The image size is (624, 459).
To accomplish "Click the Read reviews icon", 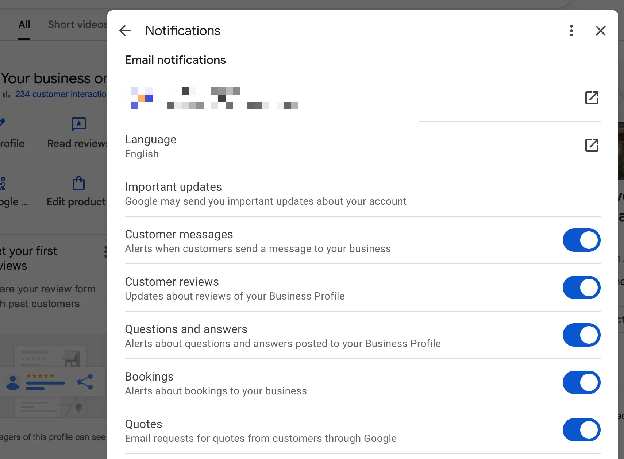I will coord(78,125).
